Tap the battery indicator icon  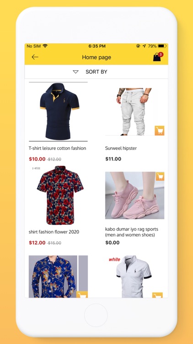[162, 46]
